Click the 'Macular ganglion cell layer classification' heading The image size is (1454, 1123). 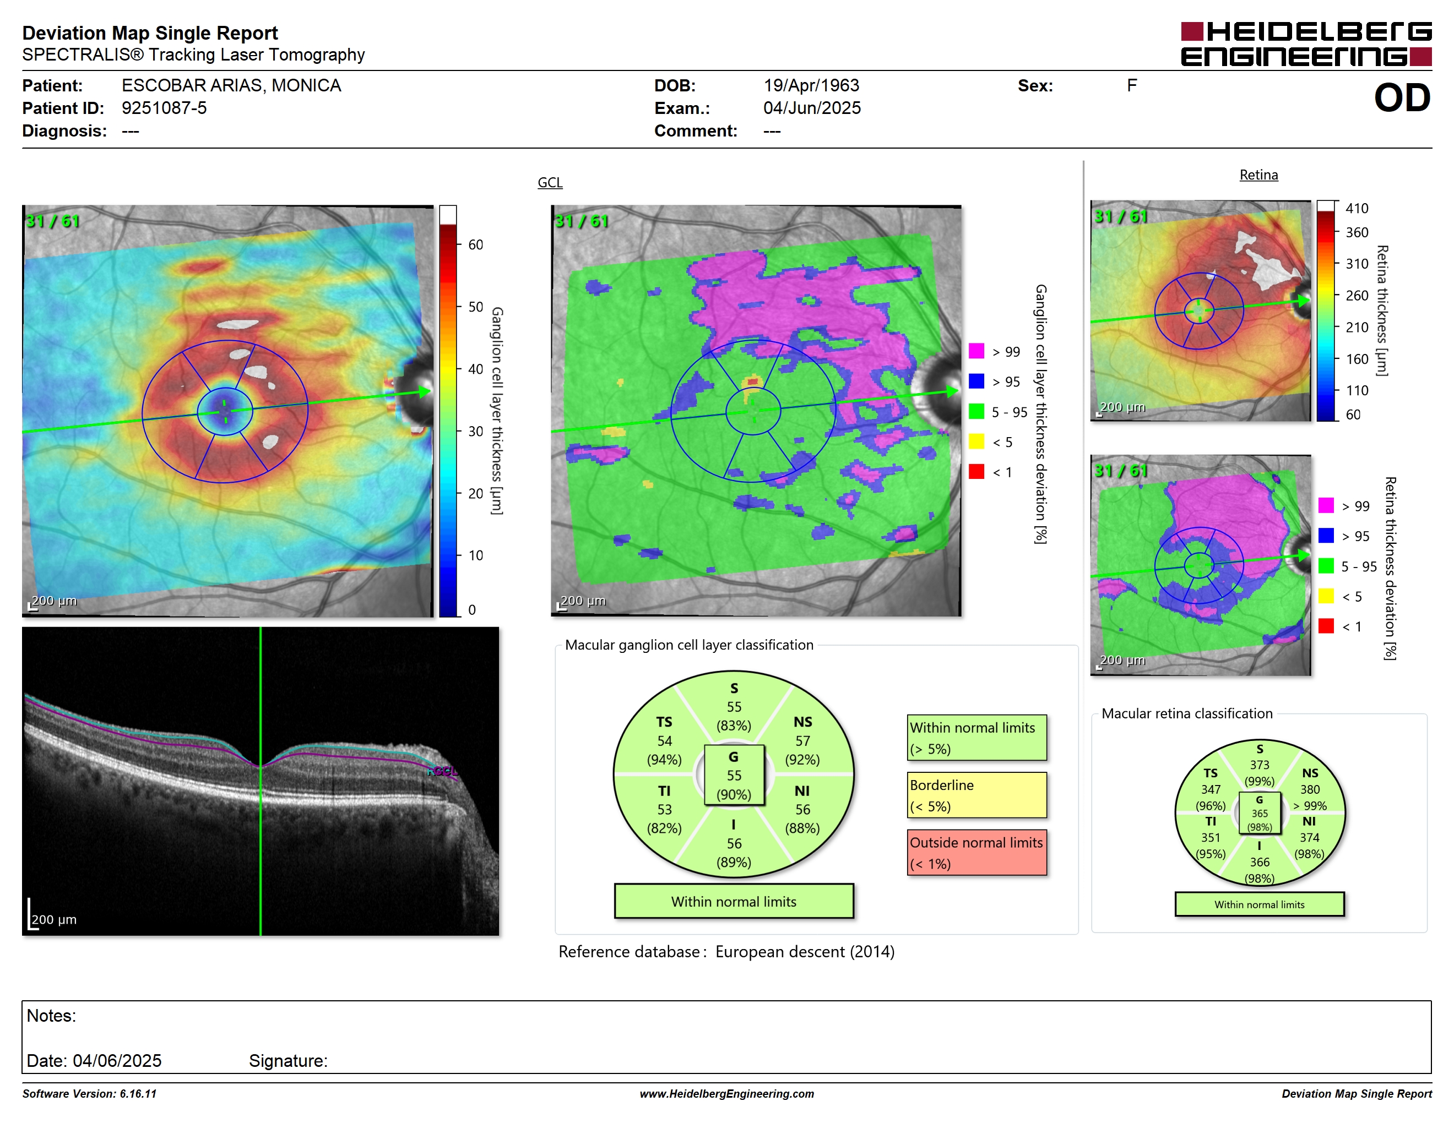coord(689,645)
